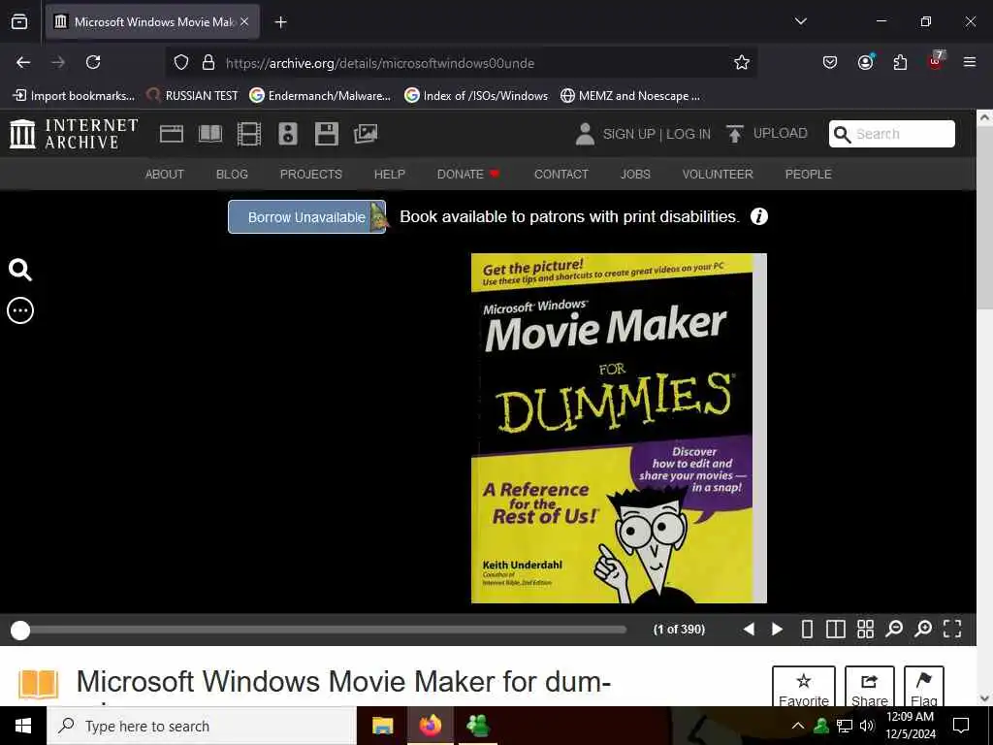Flag this item
The width and height of the screenshot is (993, 745).
coord(924,687)
